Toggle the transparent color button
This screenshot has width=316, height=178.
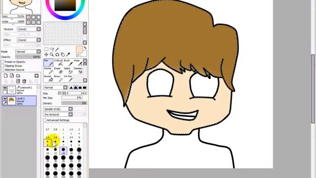coord(78,55)
